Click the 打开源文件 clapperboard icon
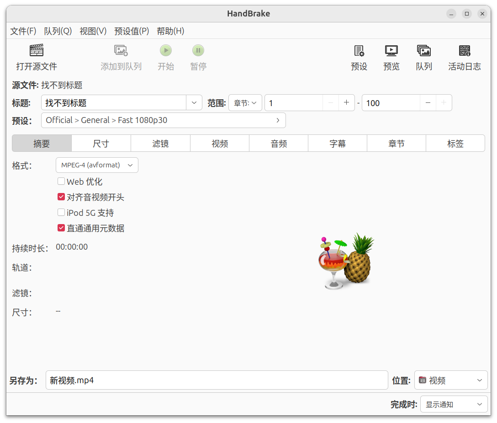Viewport: 497px width, 423px height. click(37, 50)
